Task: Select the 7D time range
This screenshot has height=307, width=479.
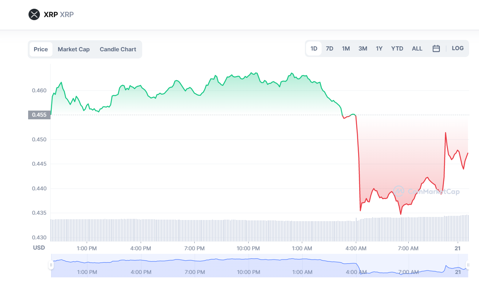Action: tap(330, 49)
